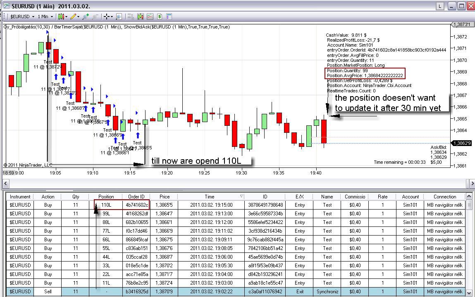Click the Time remaining countdown text
This screenshot has width=475, height=297.
(x=400, y=162)
